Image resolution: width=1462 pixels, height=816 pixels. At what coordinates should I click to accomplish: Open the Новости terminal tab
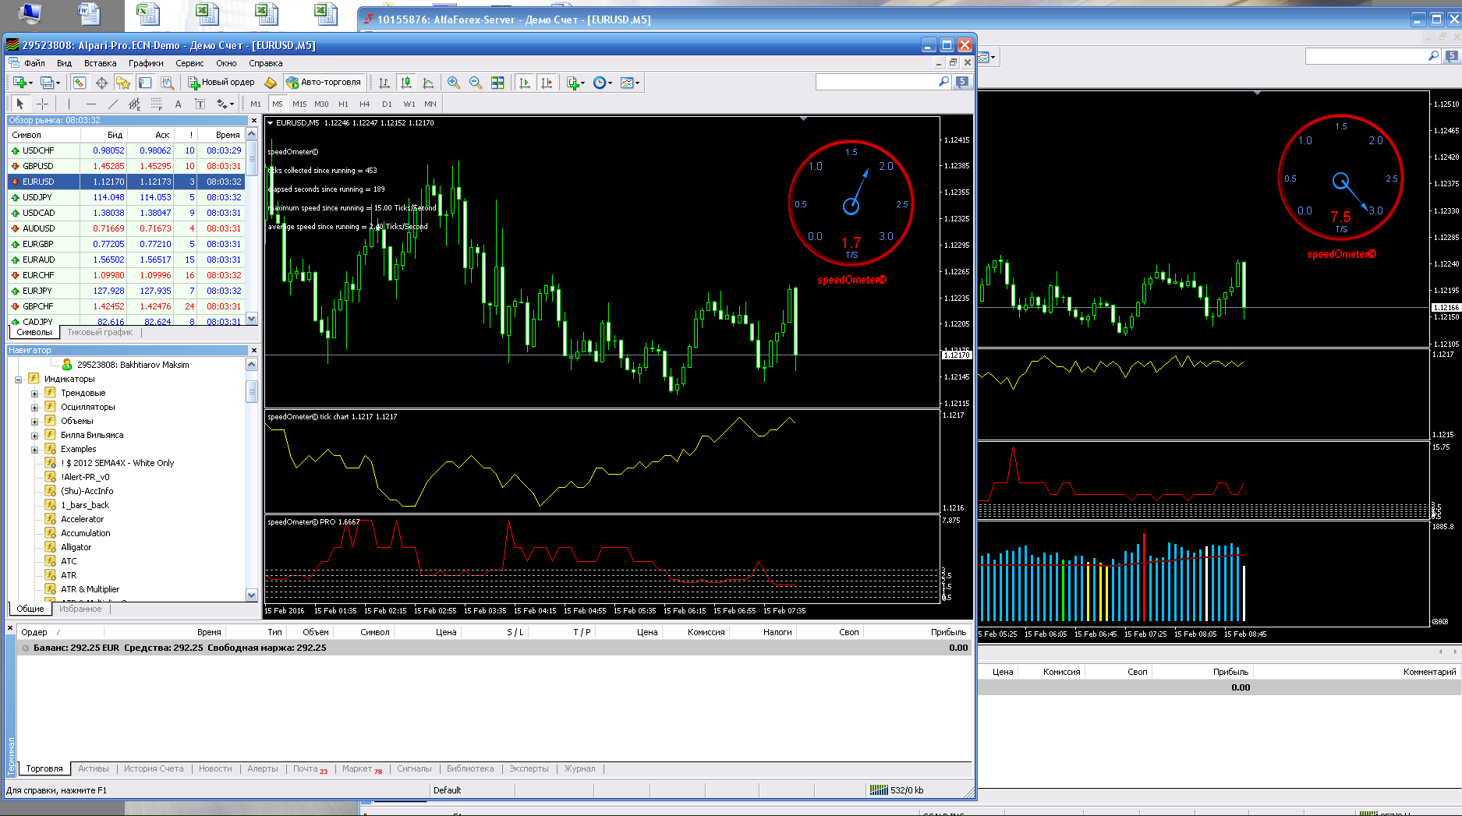(215, 768)
